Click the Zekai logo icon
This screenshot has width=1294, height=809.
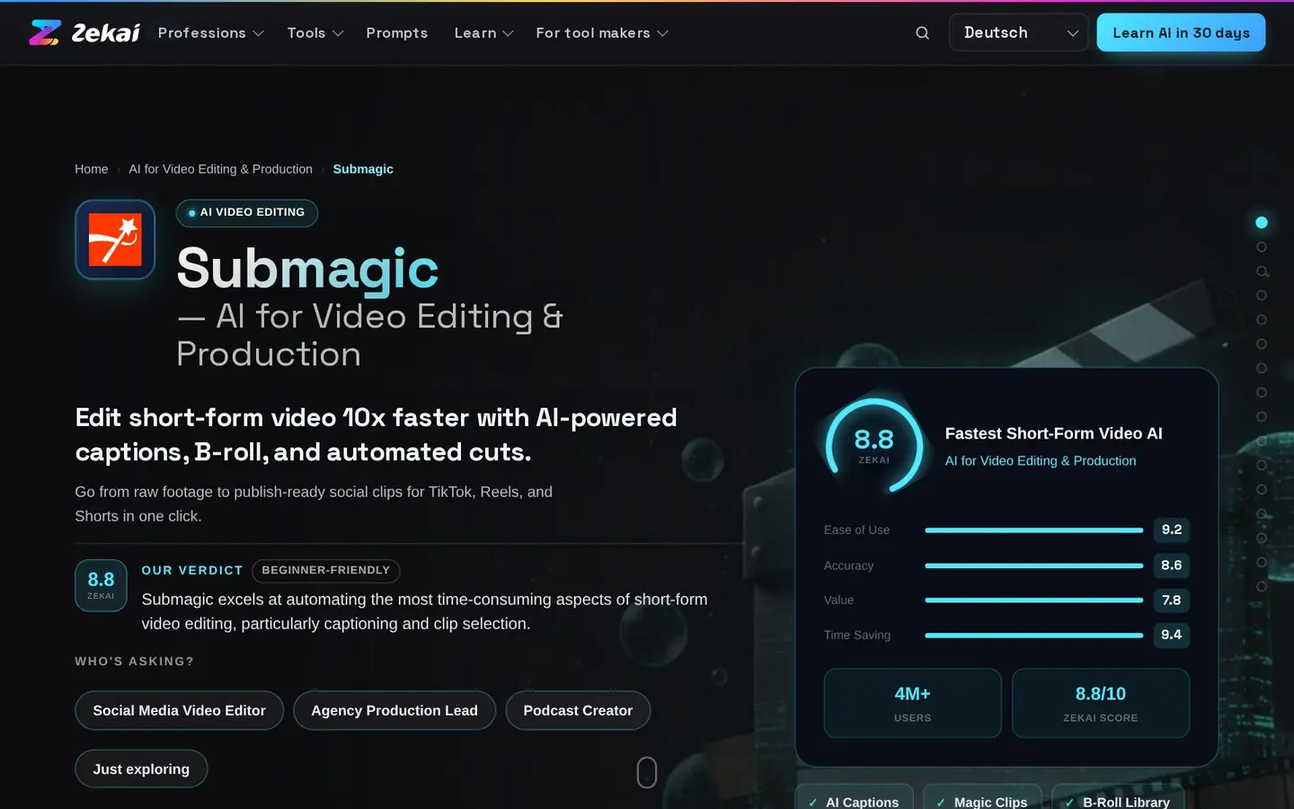(44, 32)
